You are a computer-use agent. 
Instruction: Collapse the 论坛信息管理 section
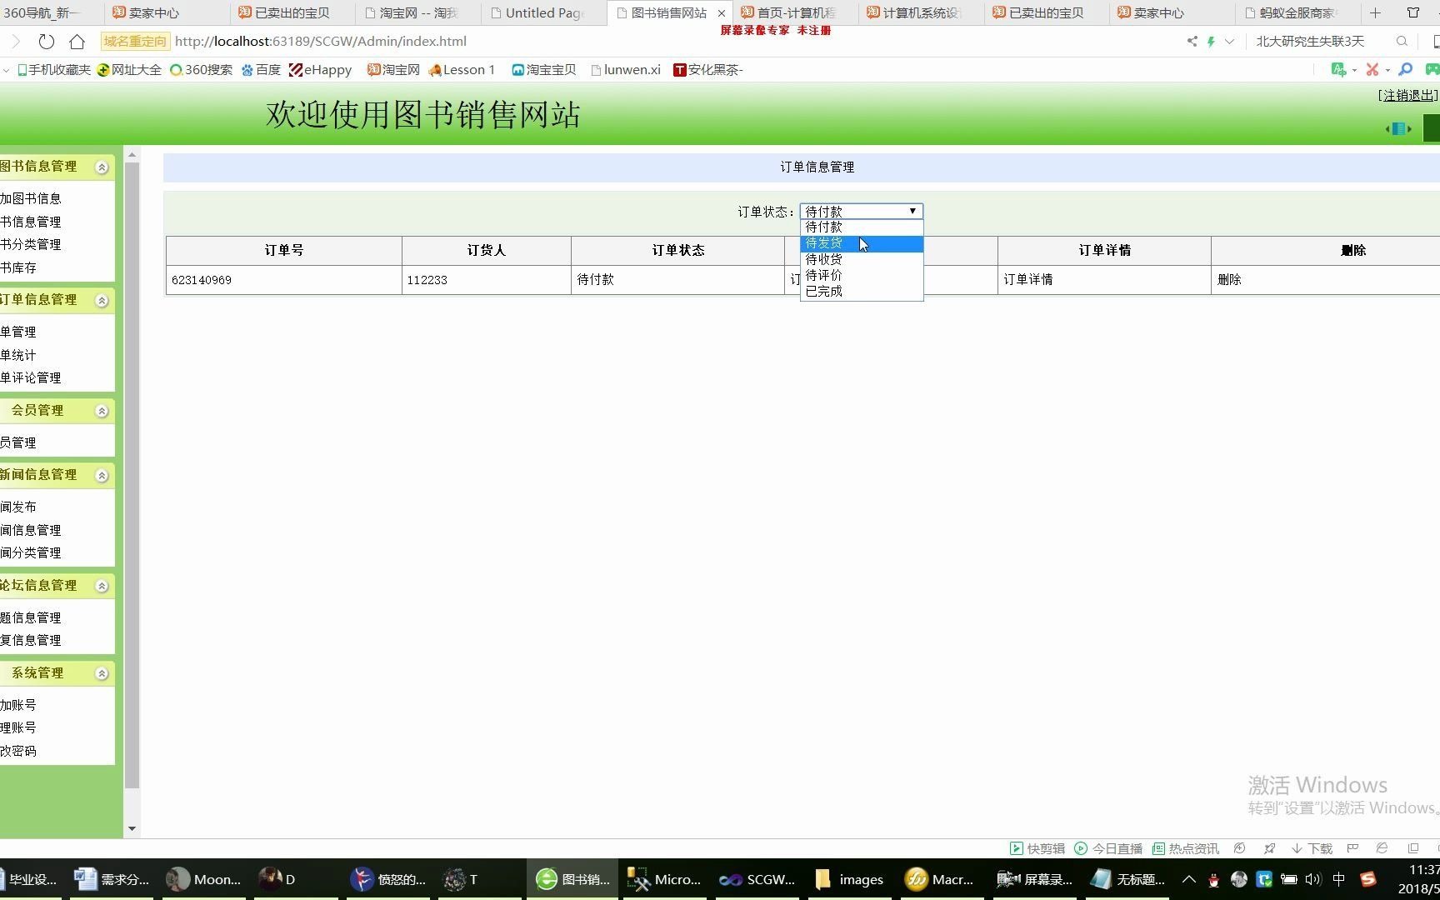coord(102,586)
